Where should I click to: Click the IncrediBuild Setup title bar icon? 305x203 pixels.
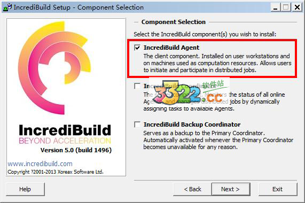pyautogui.click(x=7, y=7)
